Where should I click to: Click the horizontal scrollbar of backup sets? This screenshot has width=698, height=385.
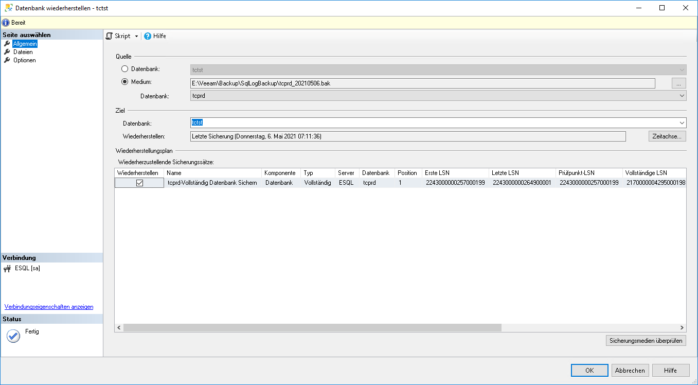coord(312,328)
